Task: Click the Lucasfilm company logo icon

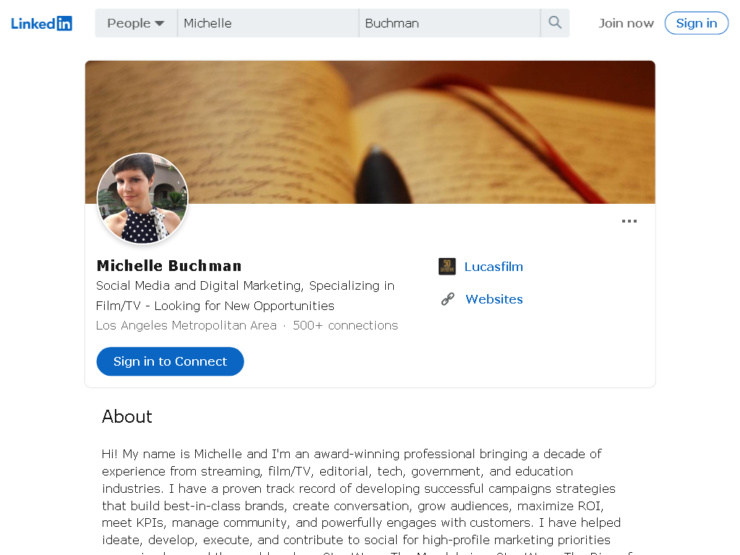Action: [447, 267]
